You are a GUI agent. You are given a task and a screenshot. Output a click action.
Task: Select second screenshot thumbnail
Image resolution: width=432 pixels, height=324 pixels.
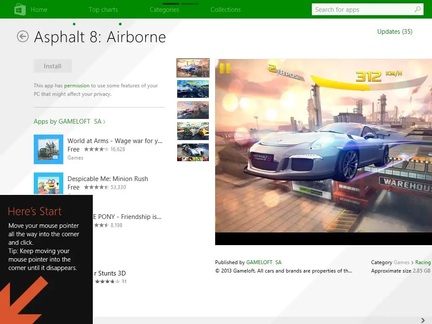[x=193, y=89]
